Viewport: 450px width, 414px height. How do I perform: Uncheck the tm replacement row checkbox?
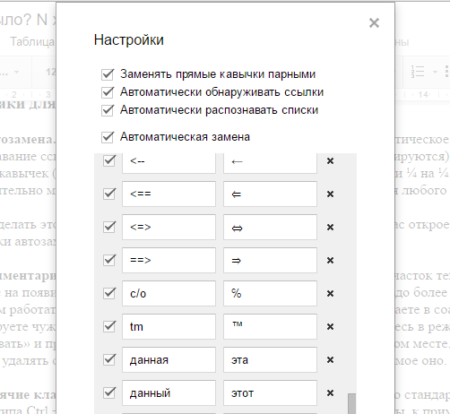coord(109,326)
